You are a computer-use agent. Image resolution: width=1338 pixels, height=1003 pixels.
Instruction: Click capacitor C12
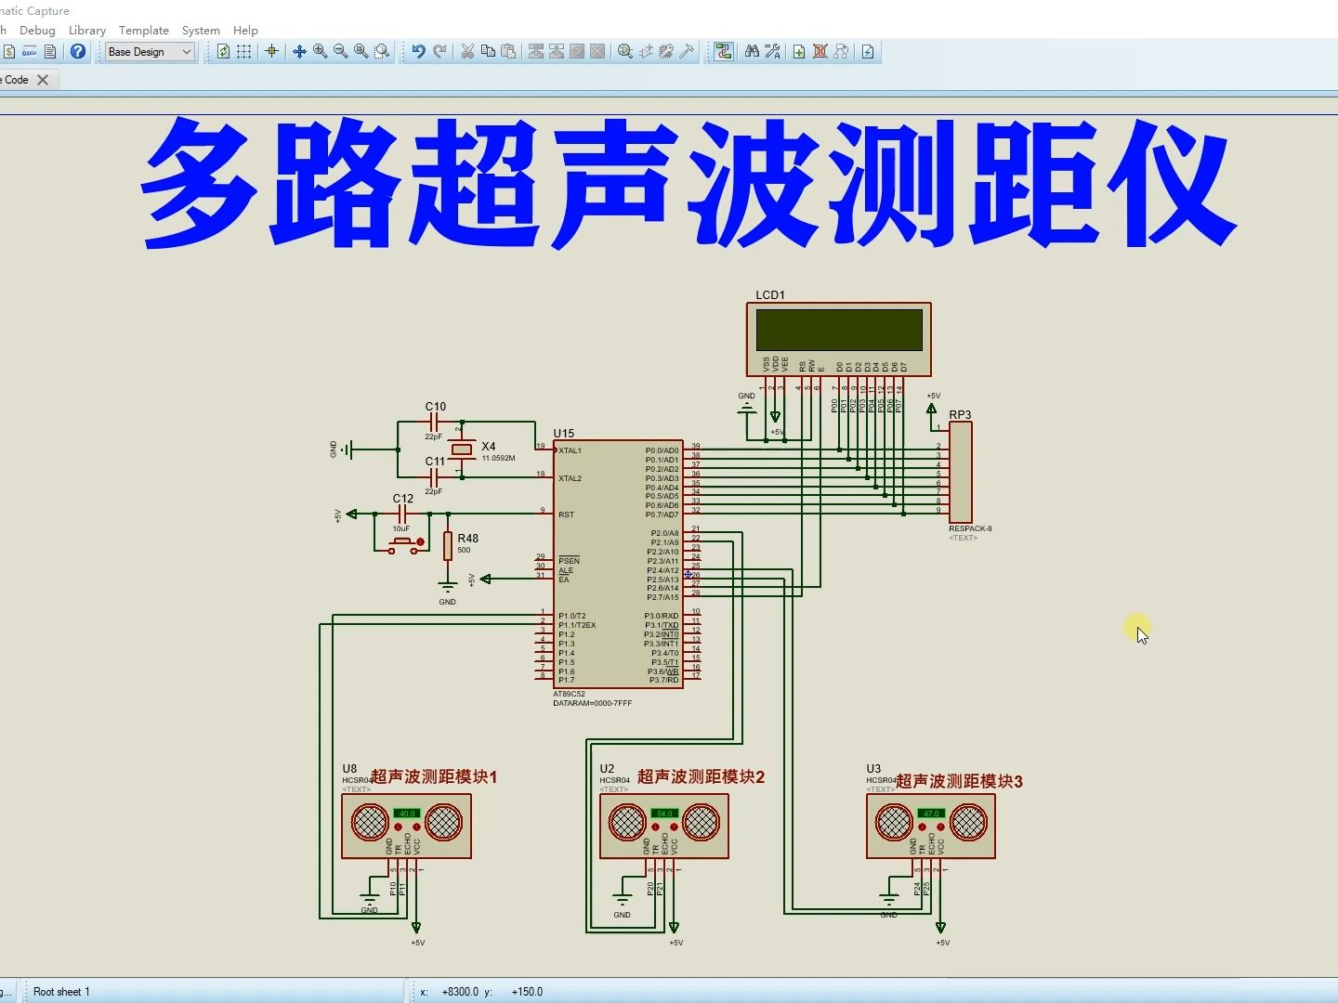(x=402, y=514)
